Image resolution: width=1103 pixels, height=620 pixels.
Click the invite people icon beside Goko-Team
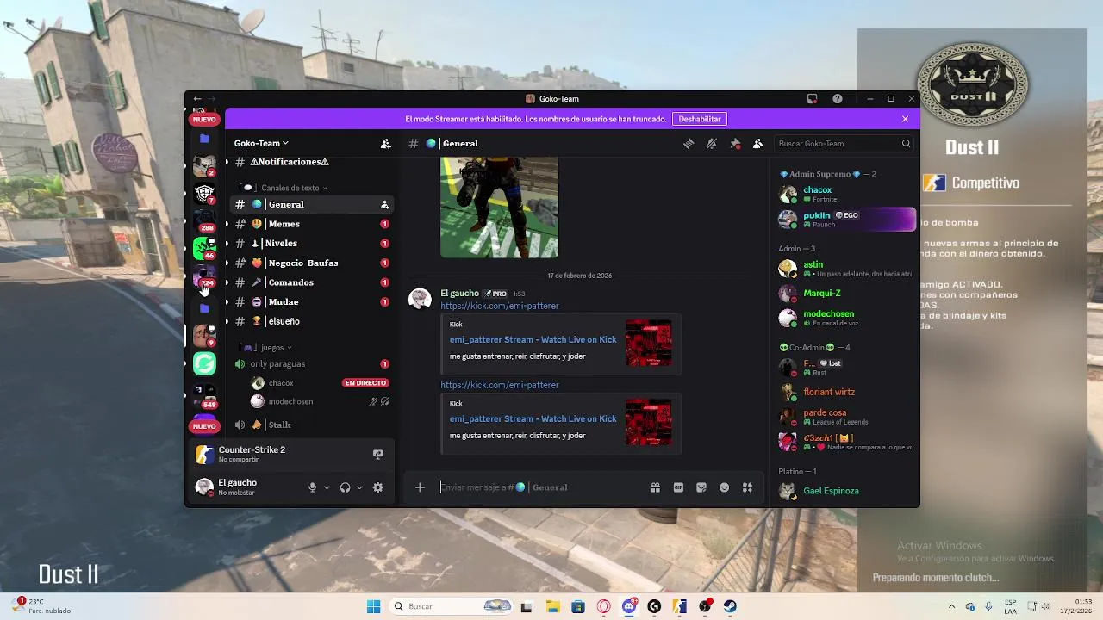[x=386, y=144]
